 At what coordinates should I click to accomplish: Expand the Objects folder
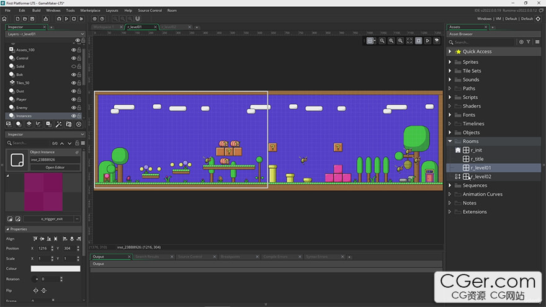click(450, 133)
